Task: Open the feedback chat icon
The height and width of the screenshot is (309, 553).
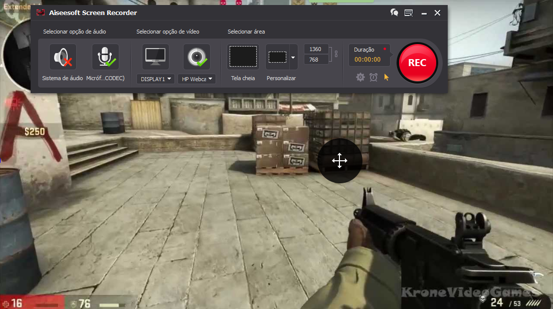Action: coord(394,13)
